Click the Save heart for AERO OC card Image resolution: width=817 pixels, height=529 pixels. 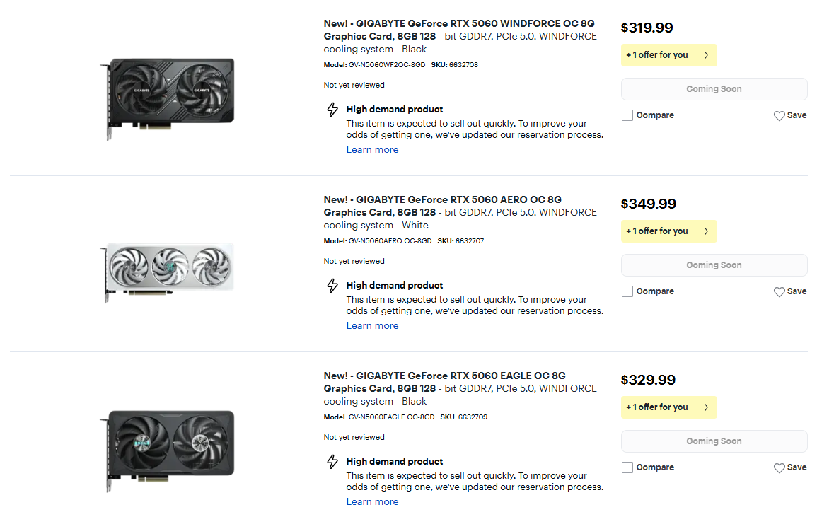pos(780,292)
